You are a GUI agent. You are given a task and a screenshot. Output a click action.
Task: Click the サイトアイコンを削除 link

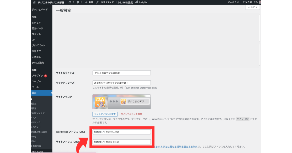tap(131, 114)
